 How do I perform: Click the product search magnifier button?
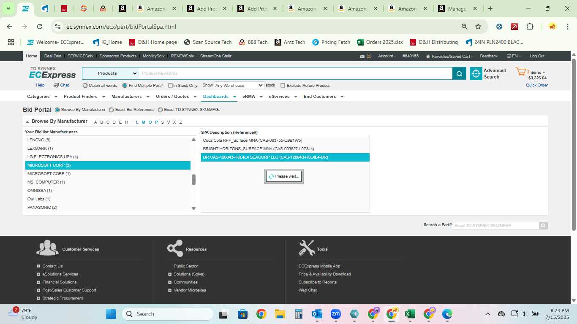tap(459, 73)
